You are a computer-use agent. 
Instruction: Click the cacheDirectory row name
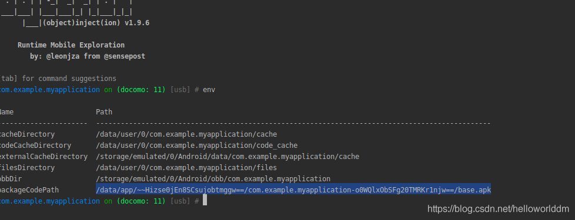[x=27, y=134]
